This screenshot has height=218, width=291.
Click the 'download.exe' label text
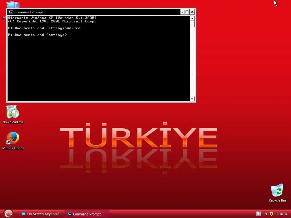[x=13, y=122]
